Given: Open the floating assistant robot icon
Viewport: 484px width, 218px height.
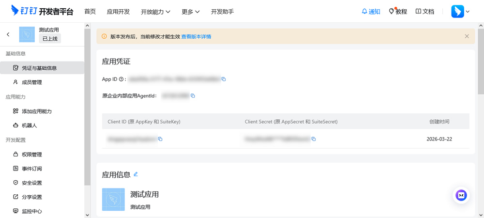Looking at the screenshot, I should tap(461, 195).
